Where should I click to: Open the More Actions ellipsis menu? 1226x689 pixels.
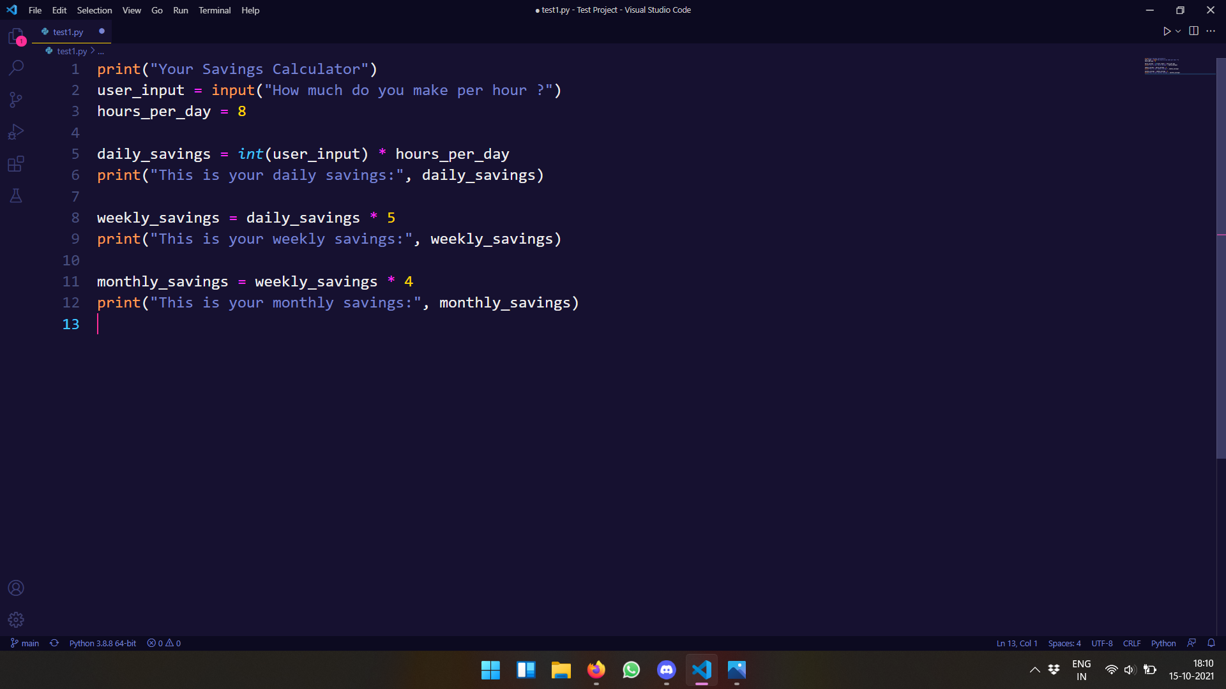[1211, 31]
